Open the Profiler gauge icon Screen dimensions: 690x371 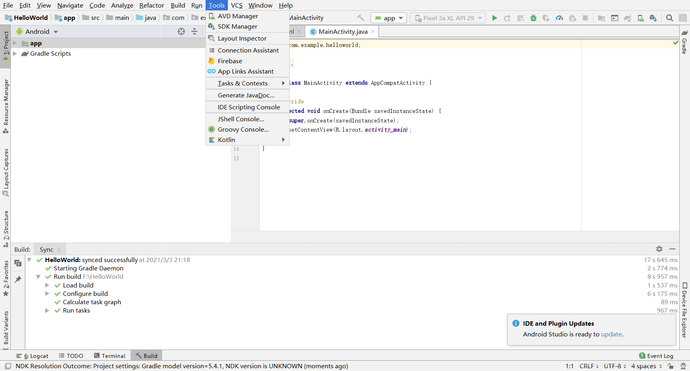(559, 18)
